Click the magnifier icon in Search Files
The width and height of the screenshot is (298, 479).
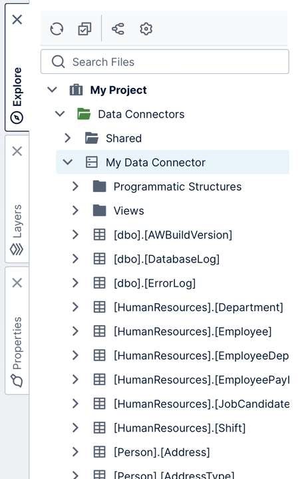coord(58,62)
